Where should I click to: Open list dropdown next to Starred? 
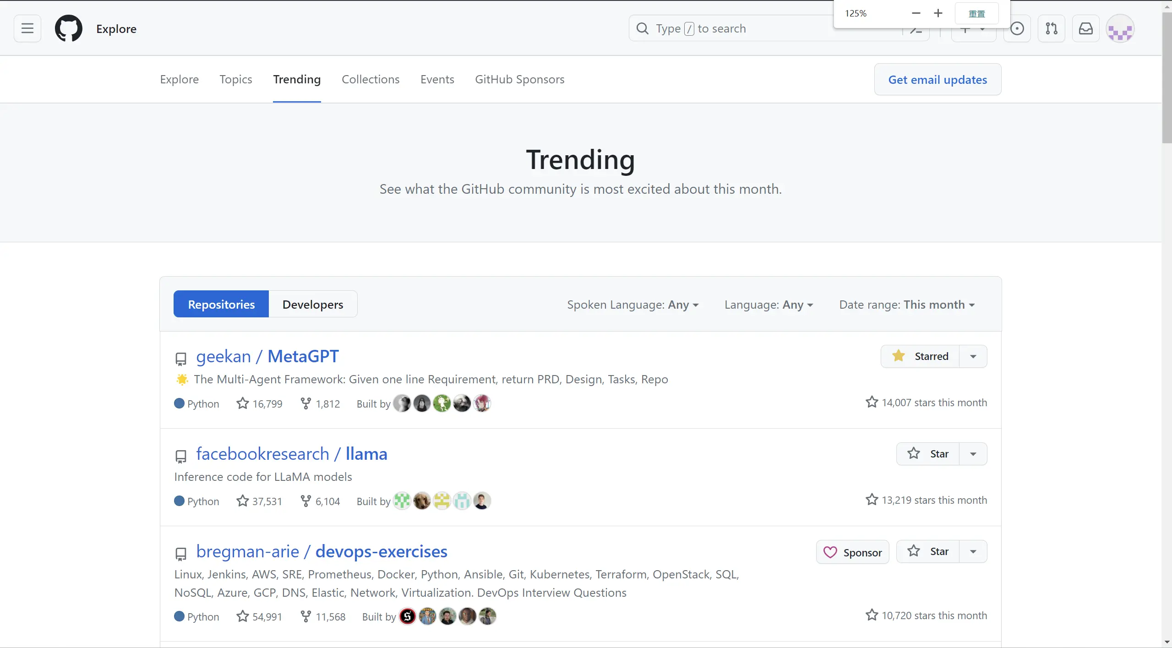click(973, 356)
